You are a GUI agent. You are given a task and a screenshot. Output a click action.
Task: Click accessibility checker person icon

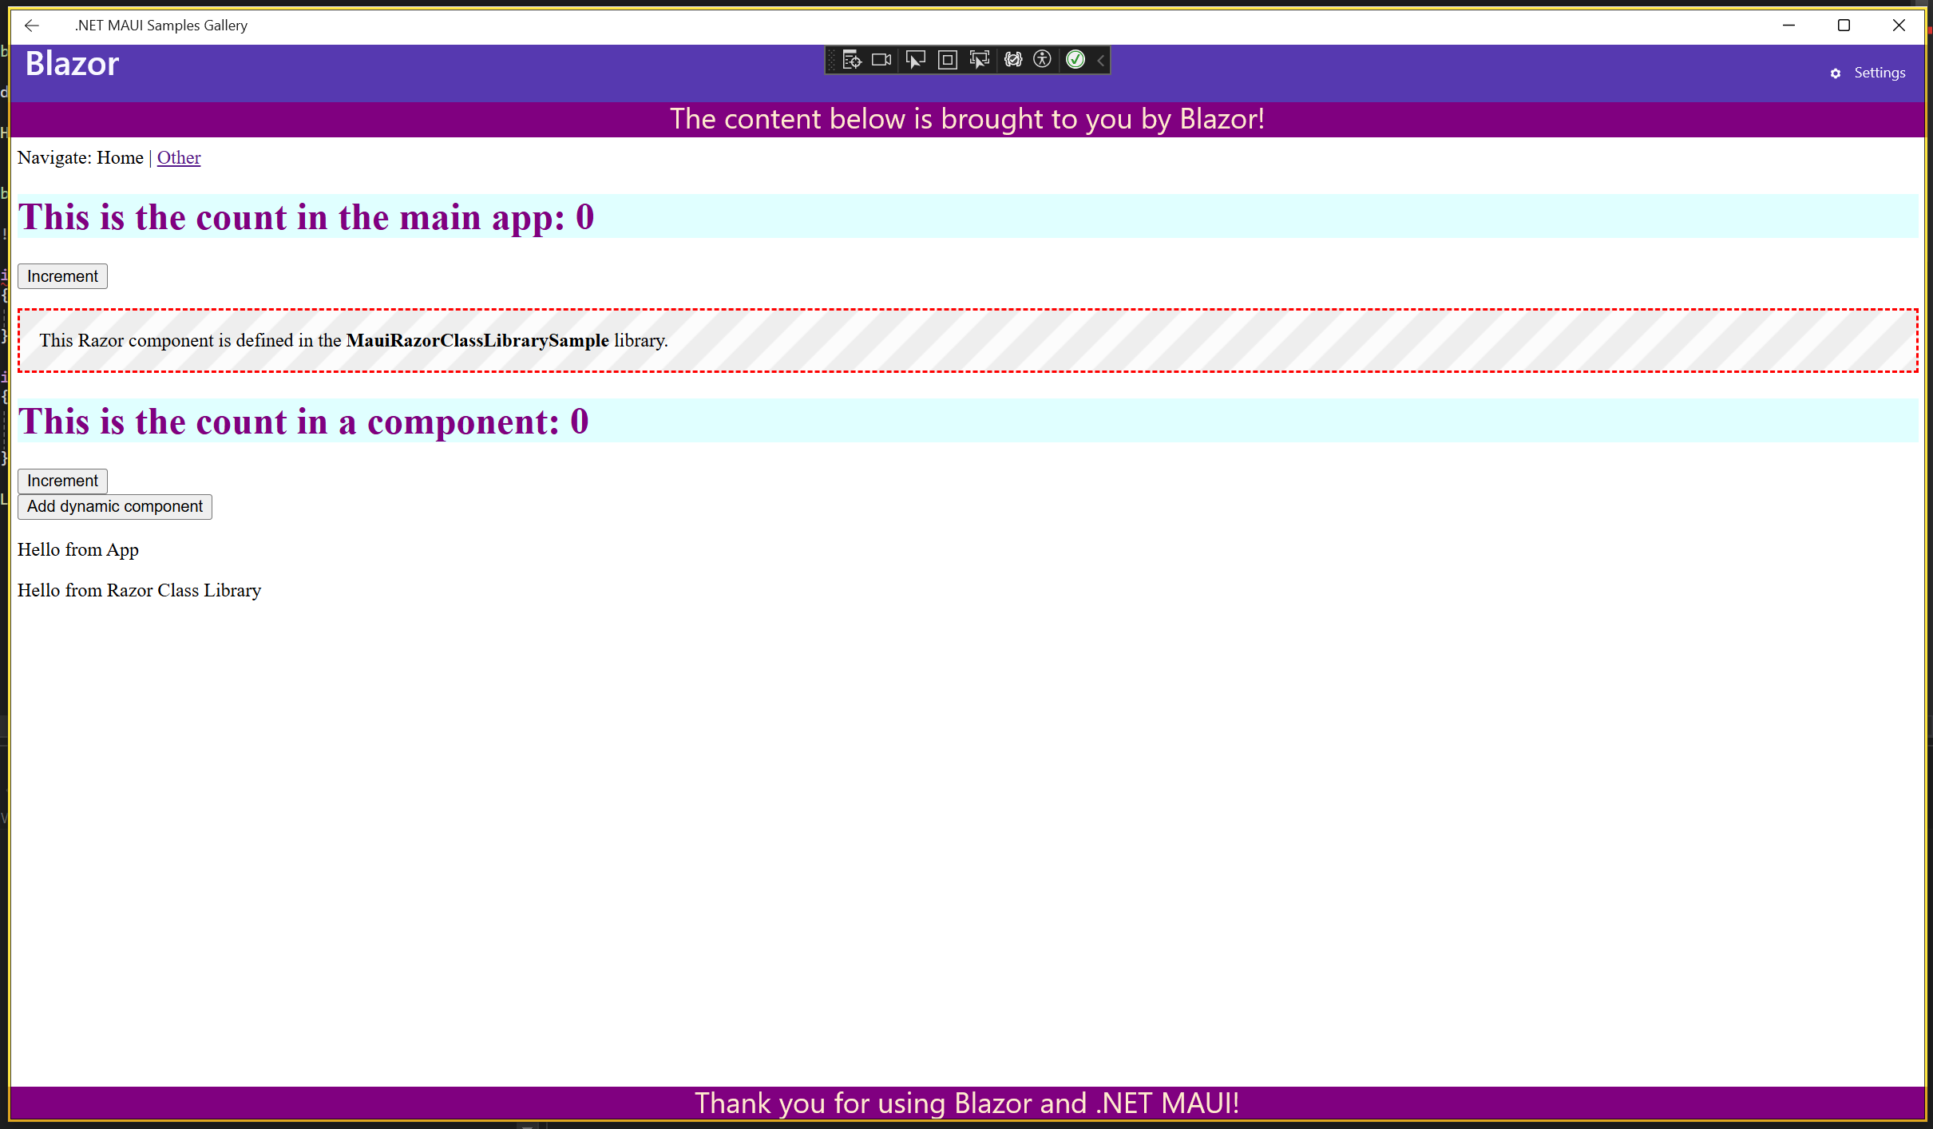(x=1042, y=60)
